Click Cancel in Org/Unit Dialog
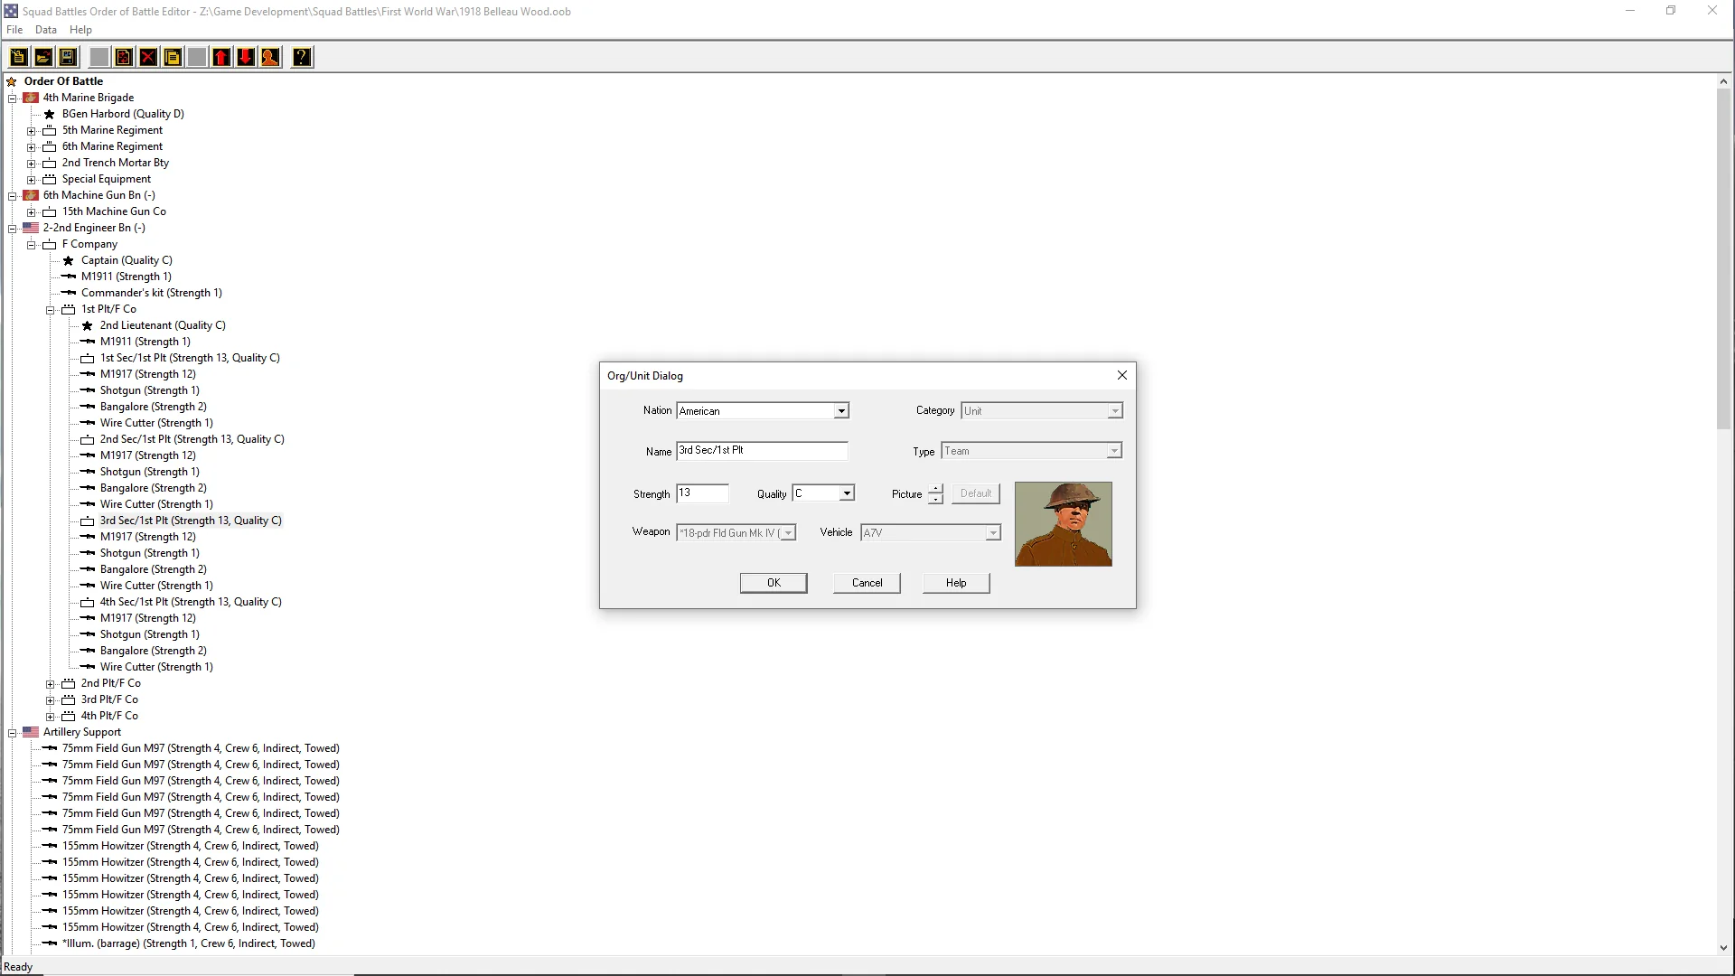The height and width of the screenshot is (976, 1735). click(x=867, y=583)
